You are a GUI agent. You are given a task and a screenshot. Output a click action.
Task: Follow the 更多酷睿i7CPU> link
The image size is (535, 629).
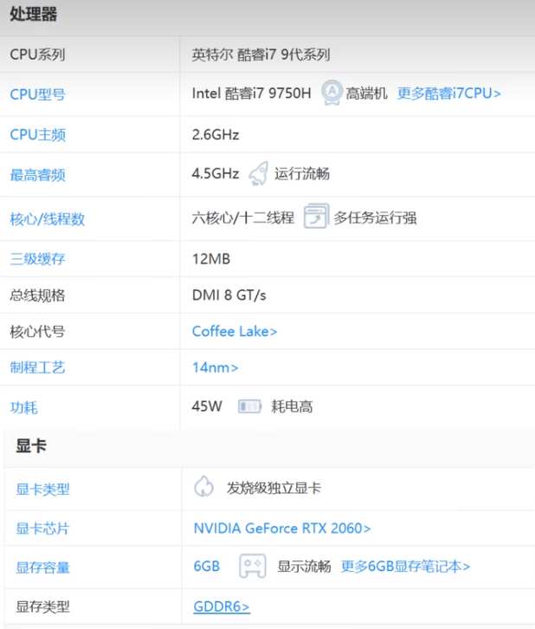point(448,94)
